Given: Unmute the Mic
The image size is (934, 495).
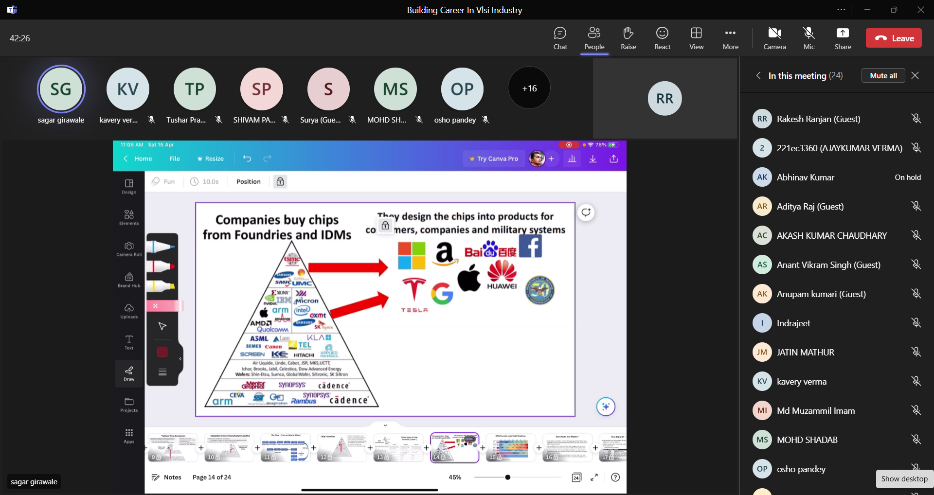Looking at the screenshot, I should (x=809, y=38).
